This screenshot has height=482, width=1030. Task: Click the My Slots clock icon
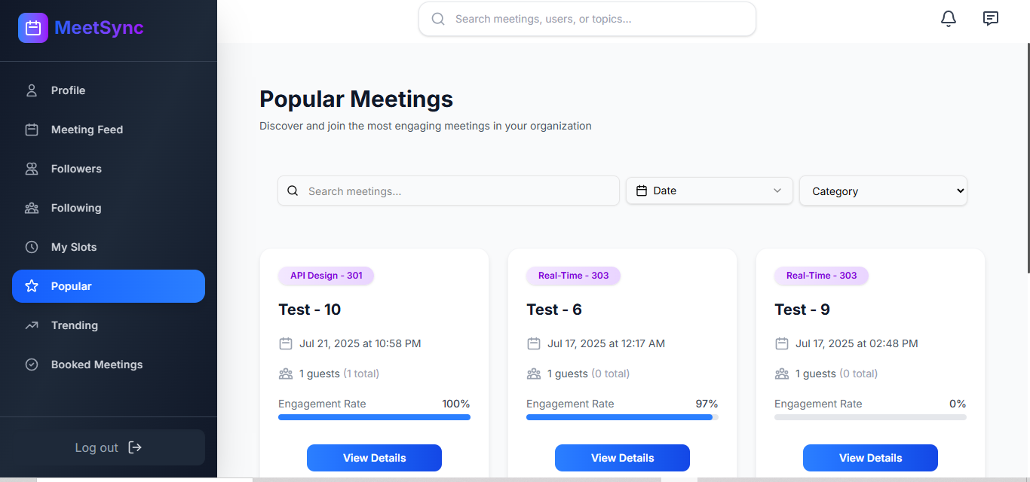coord(32,247)
